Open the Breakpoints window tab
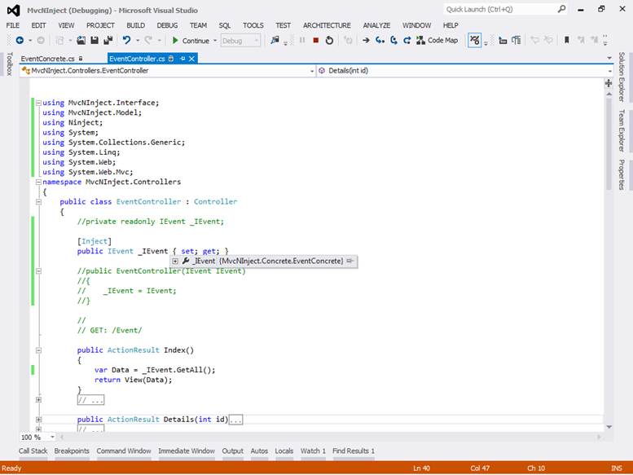This screenshot has width=633, height=475. (72, 451)
